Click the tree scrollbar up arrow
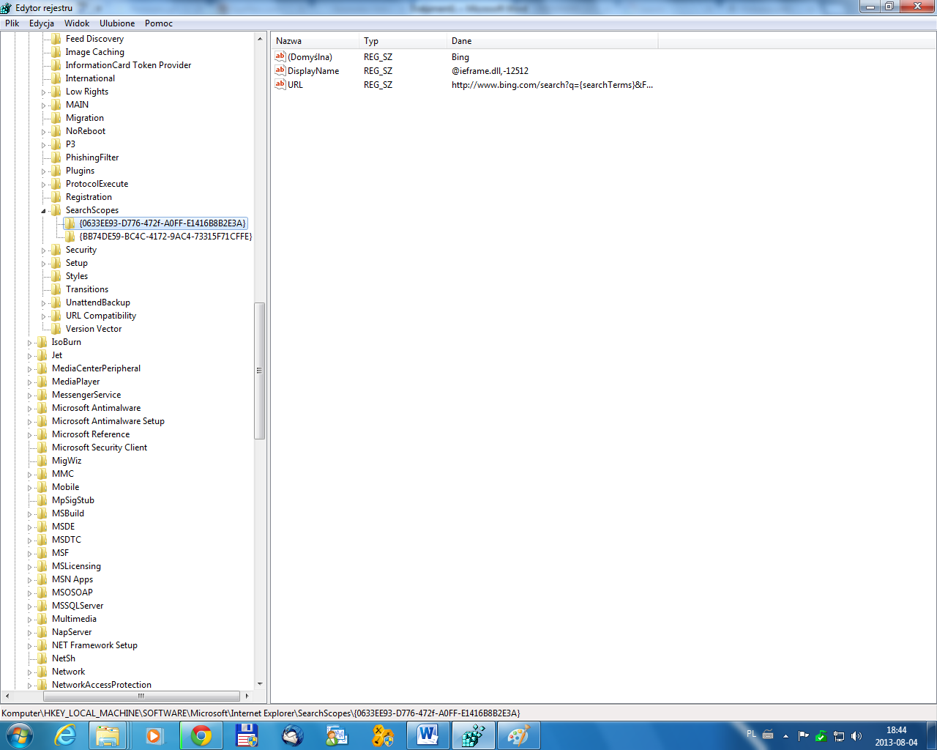Screen dimensions: 937x750 pyautogui.click(x=259, y=38)
